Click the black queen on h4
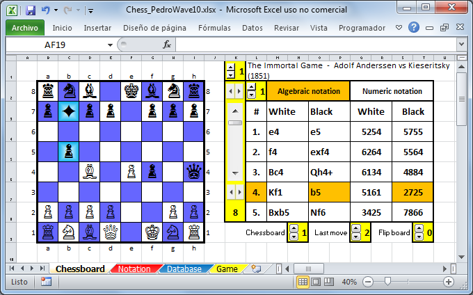Image resolution: width=473 pixels, height=295 pixels. (193, 172)
